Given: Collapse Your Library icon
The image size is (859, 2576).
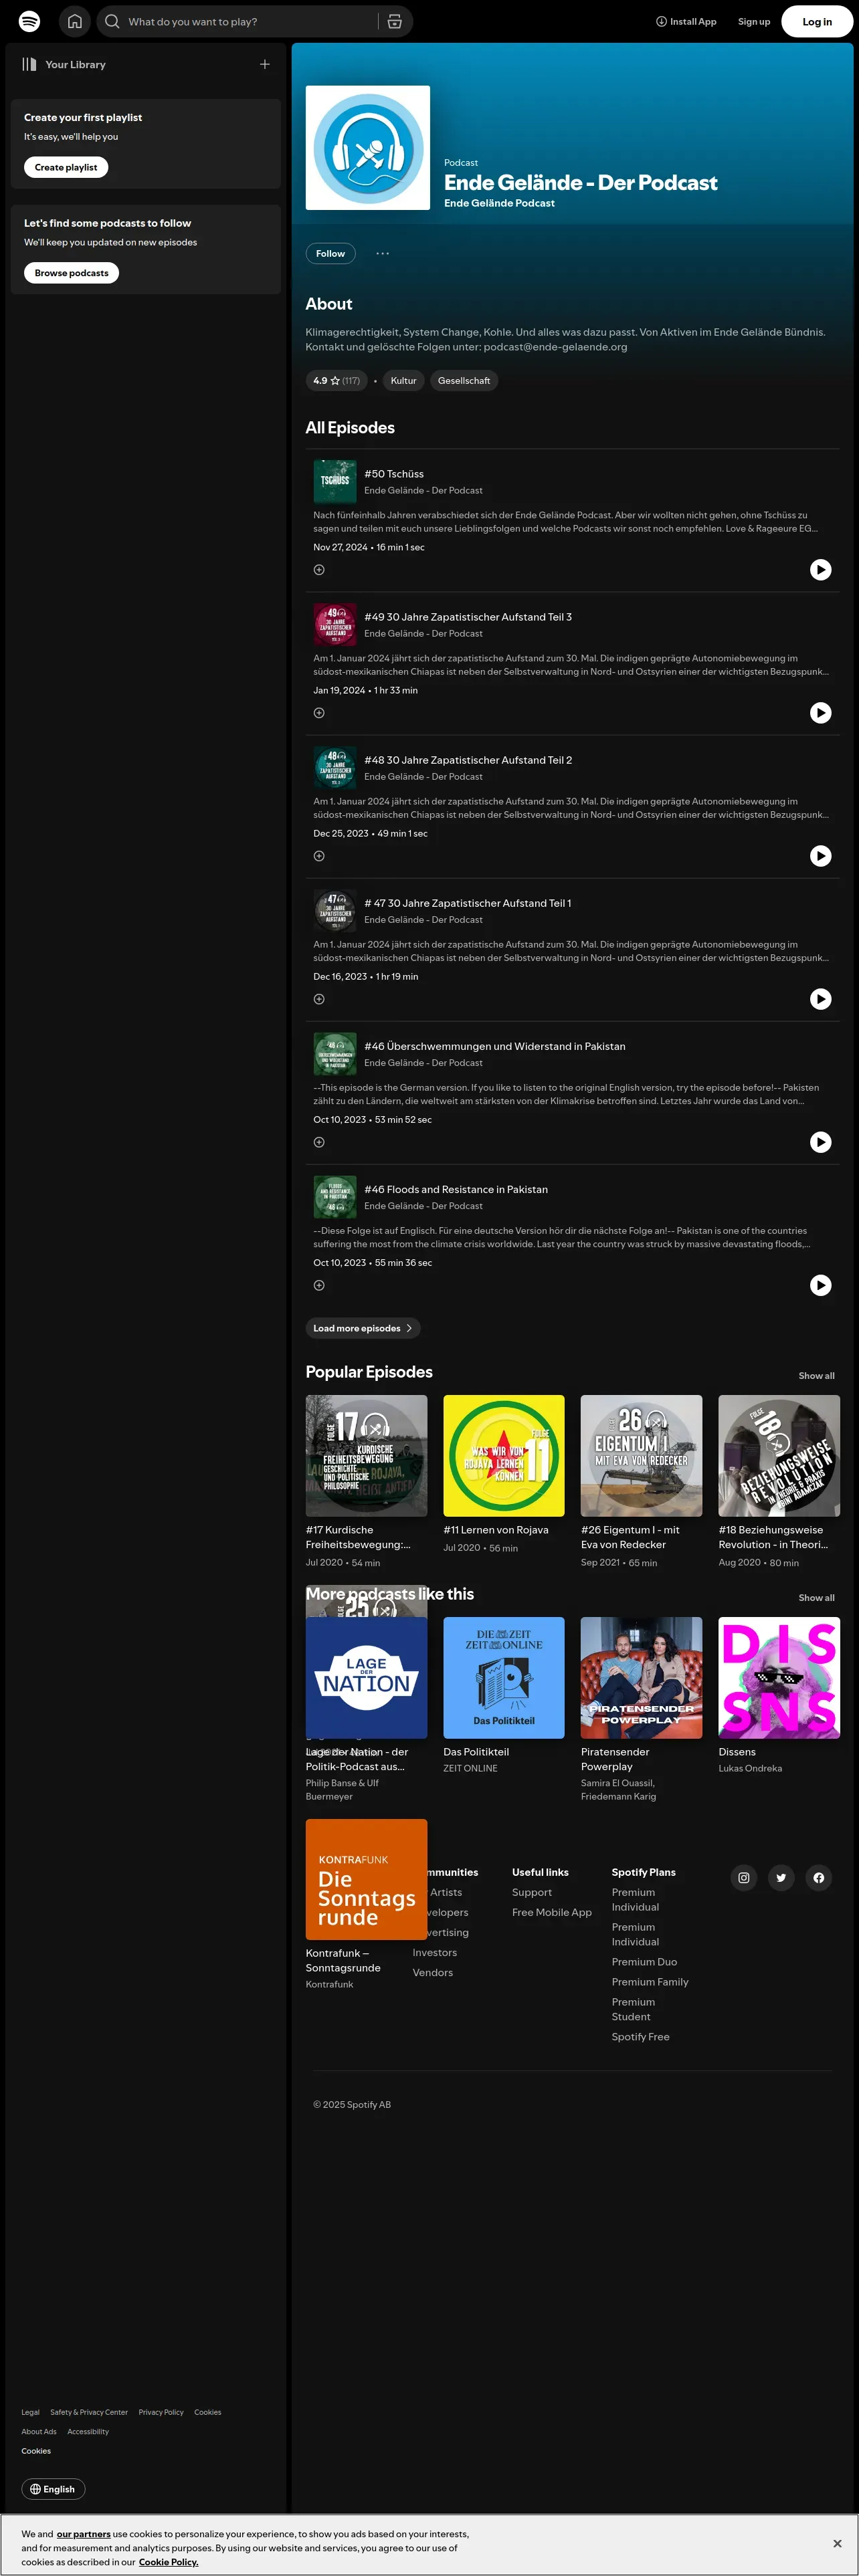Looking at the screenshot, I should tap(29, 64).
